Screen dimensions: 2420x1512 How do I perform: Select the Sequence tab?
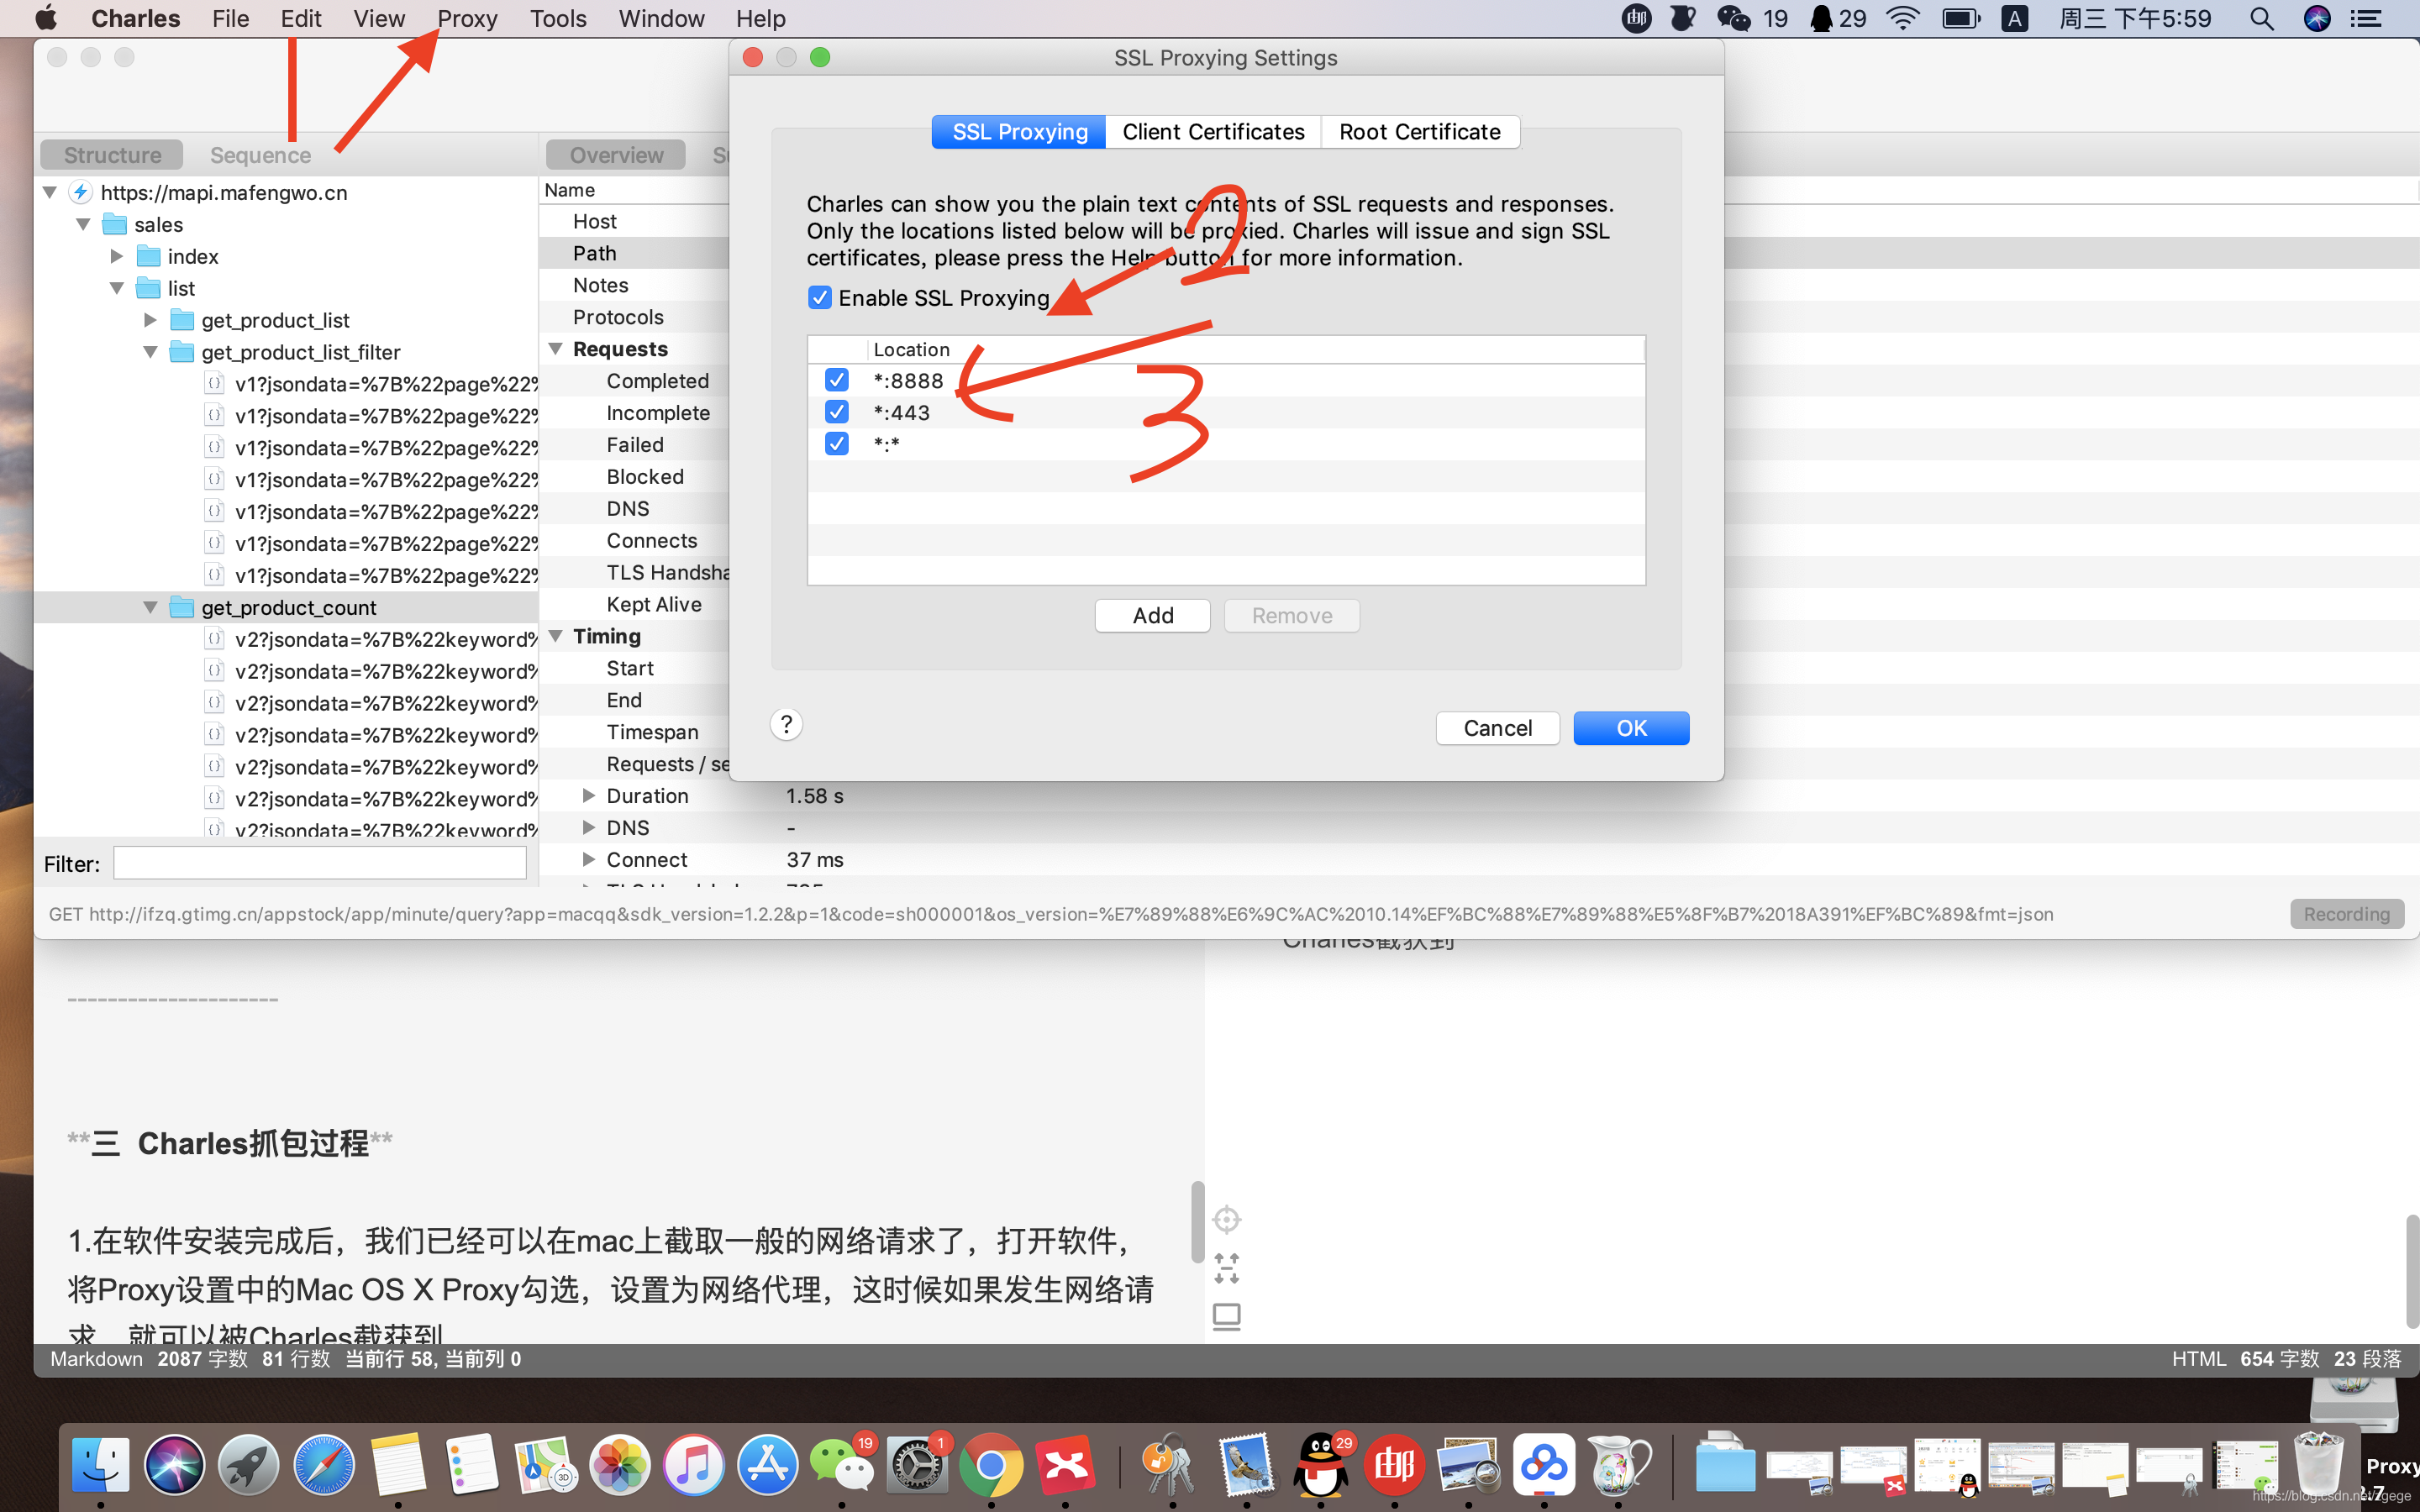[x=260, y=155]
